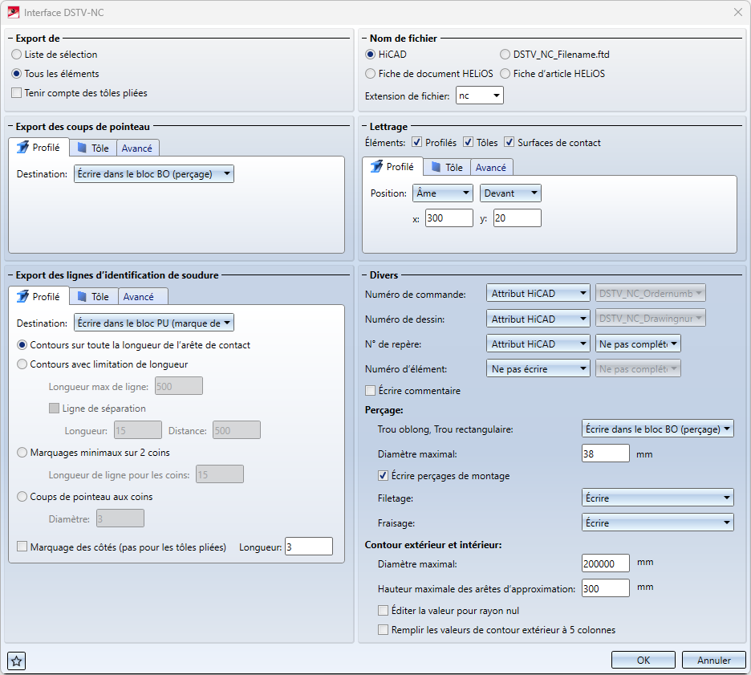Click the Diamètre maximal perçage input field

point(605,454)
